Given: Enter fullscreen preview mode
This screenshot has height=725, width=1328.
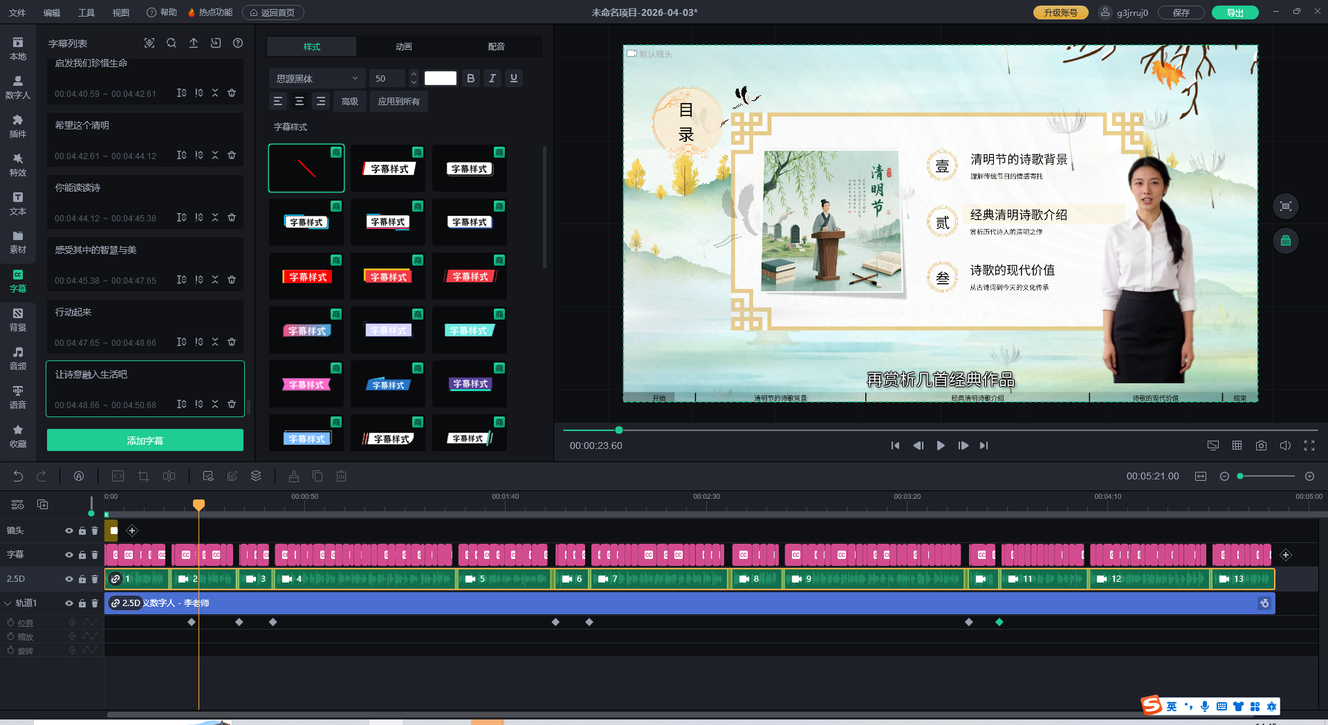Looking at the screenshot, I should coord(1309,446).
